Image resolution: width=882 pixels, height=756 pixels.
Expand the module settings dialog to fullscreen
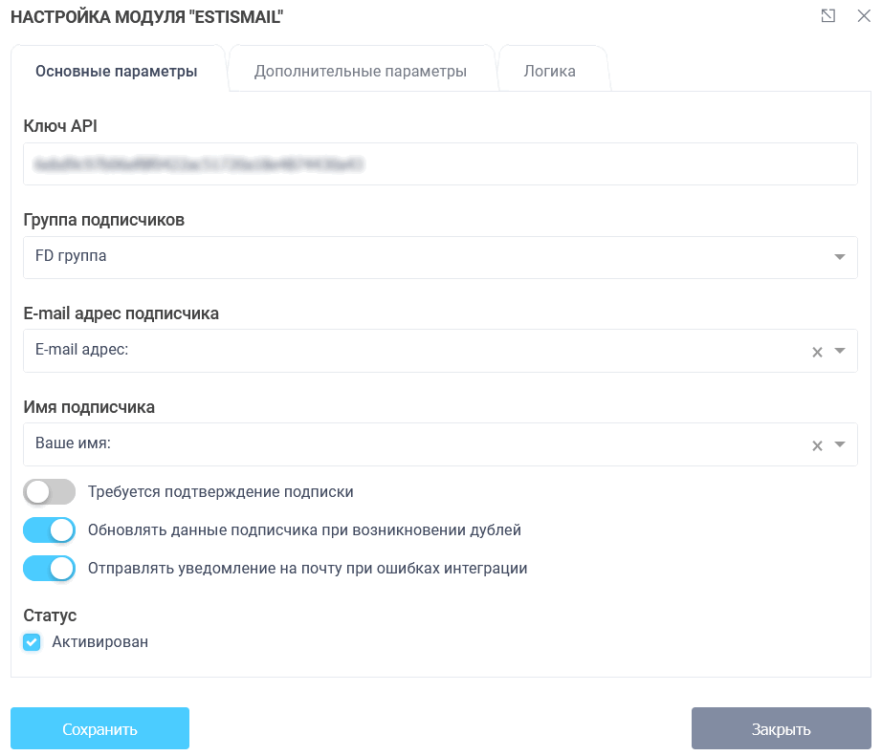pos(828,16)
